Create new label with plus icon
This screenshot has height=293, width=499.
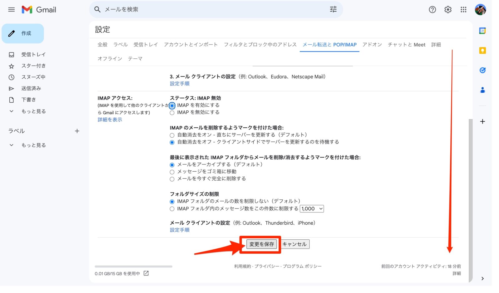click(x=77, y=131)
